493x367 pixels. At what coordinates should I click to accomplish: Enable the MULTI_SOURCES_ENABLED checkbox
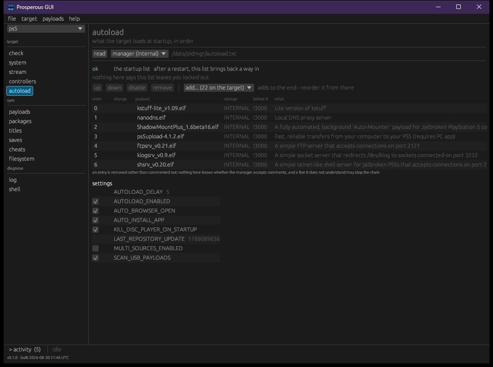[x=95, y=249]
